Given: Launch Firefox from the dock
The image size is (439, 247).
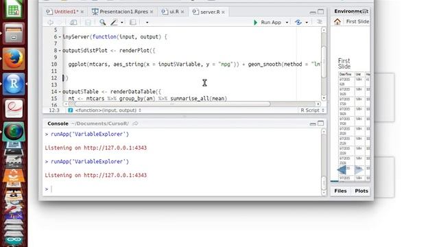Looking at the screenshot, I should (x=14, y=59).
